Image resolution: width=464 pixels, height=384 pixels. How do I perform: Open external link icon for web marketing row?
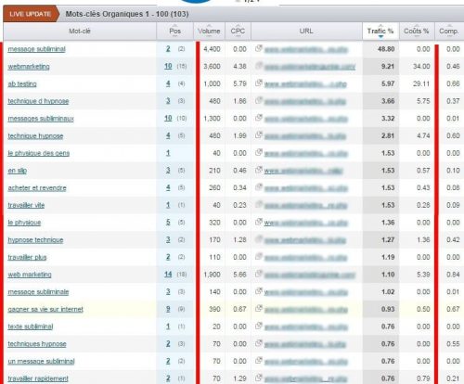coord(259,274)
